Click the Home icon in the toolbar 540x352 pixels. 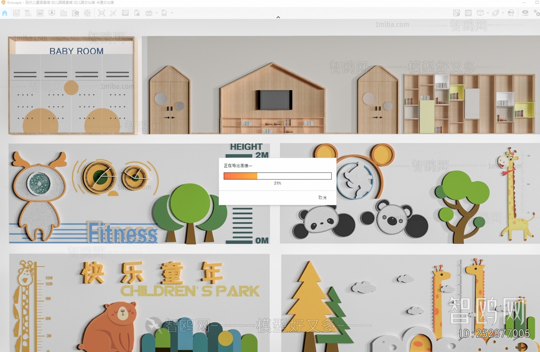(x=5, y=13)
